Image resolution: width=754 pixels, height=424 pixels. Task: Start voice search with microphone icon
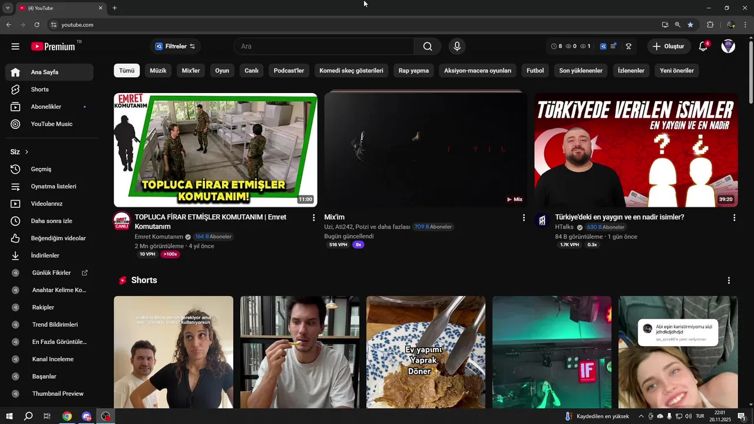pyautogui.click(x=457, y=47)
